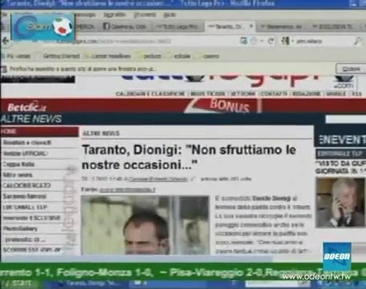Open the search engine selector icon
366x289 pixels.
click(x=285, y=41)
